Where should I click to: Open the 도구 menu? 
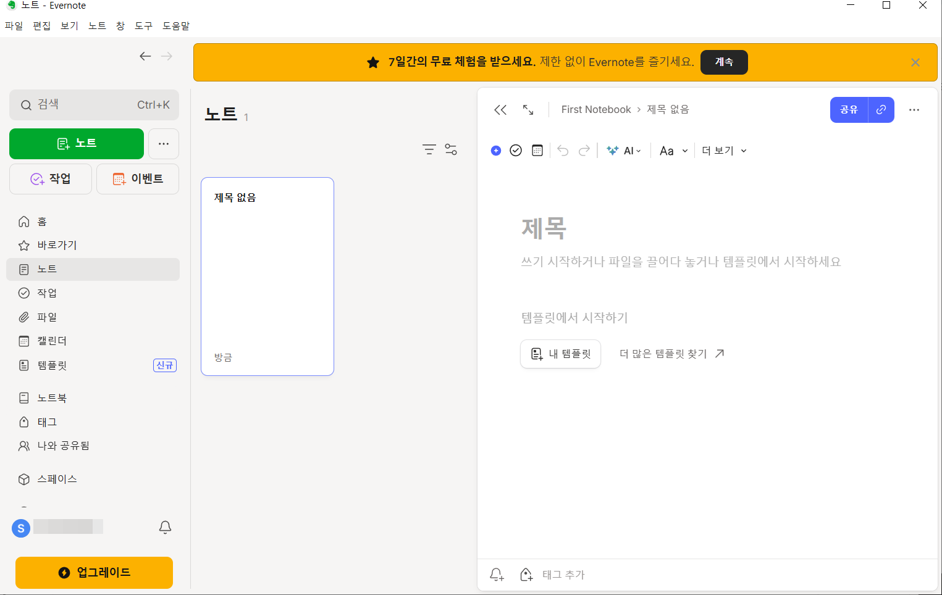[x=144, y=26]
